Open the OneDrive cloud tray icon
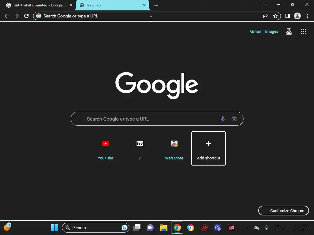This screenshot has height=235, width=314. pos(257,228)
